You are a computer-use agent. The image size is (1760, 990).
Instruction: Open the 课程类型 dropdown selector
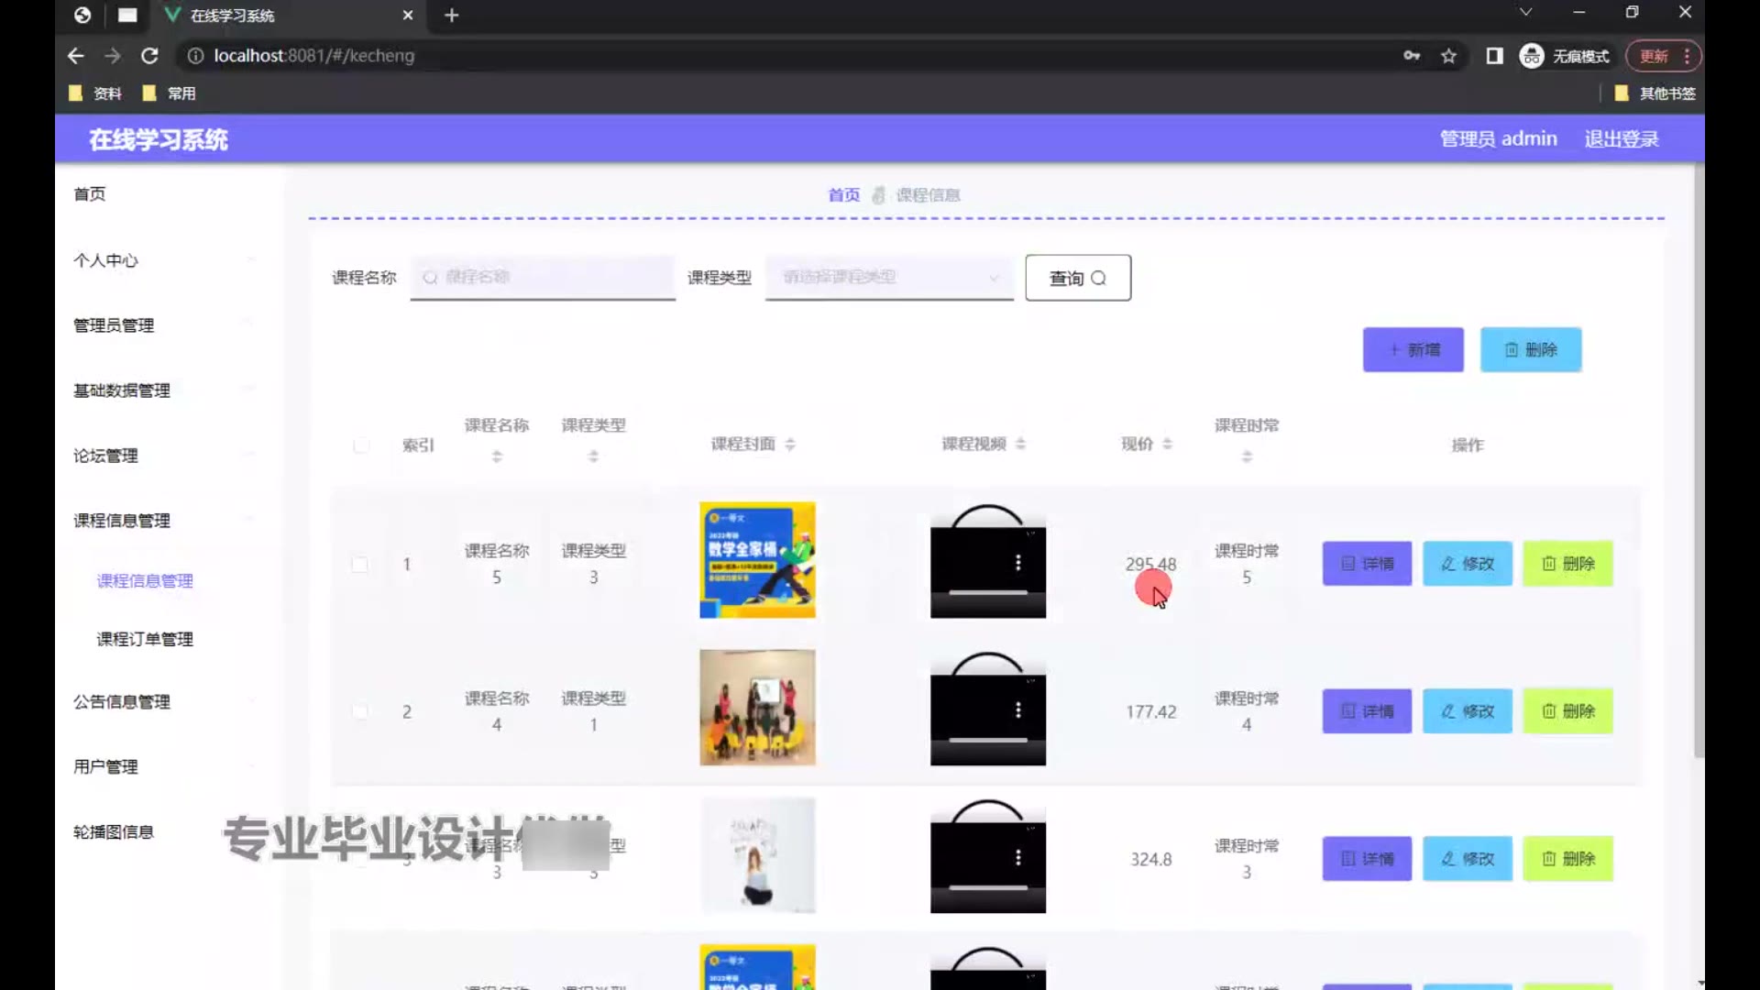889,278
